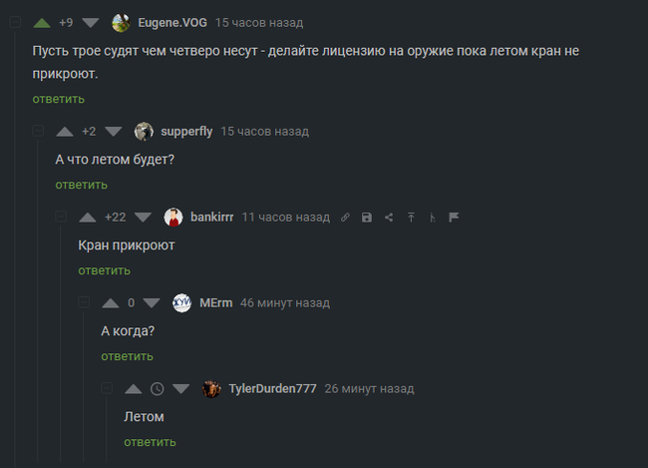Jump to parent comment arrow icon
648x468 pixels.
411,218
